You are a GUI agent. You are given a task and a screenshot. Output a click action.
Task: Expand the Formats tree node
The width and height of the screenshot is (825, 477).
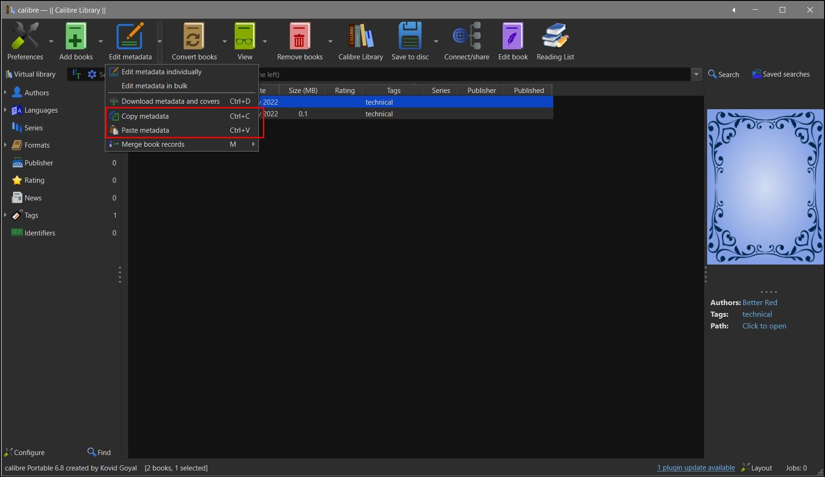point(5,145)
